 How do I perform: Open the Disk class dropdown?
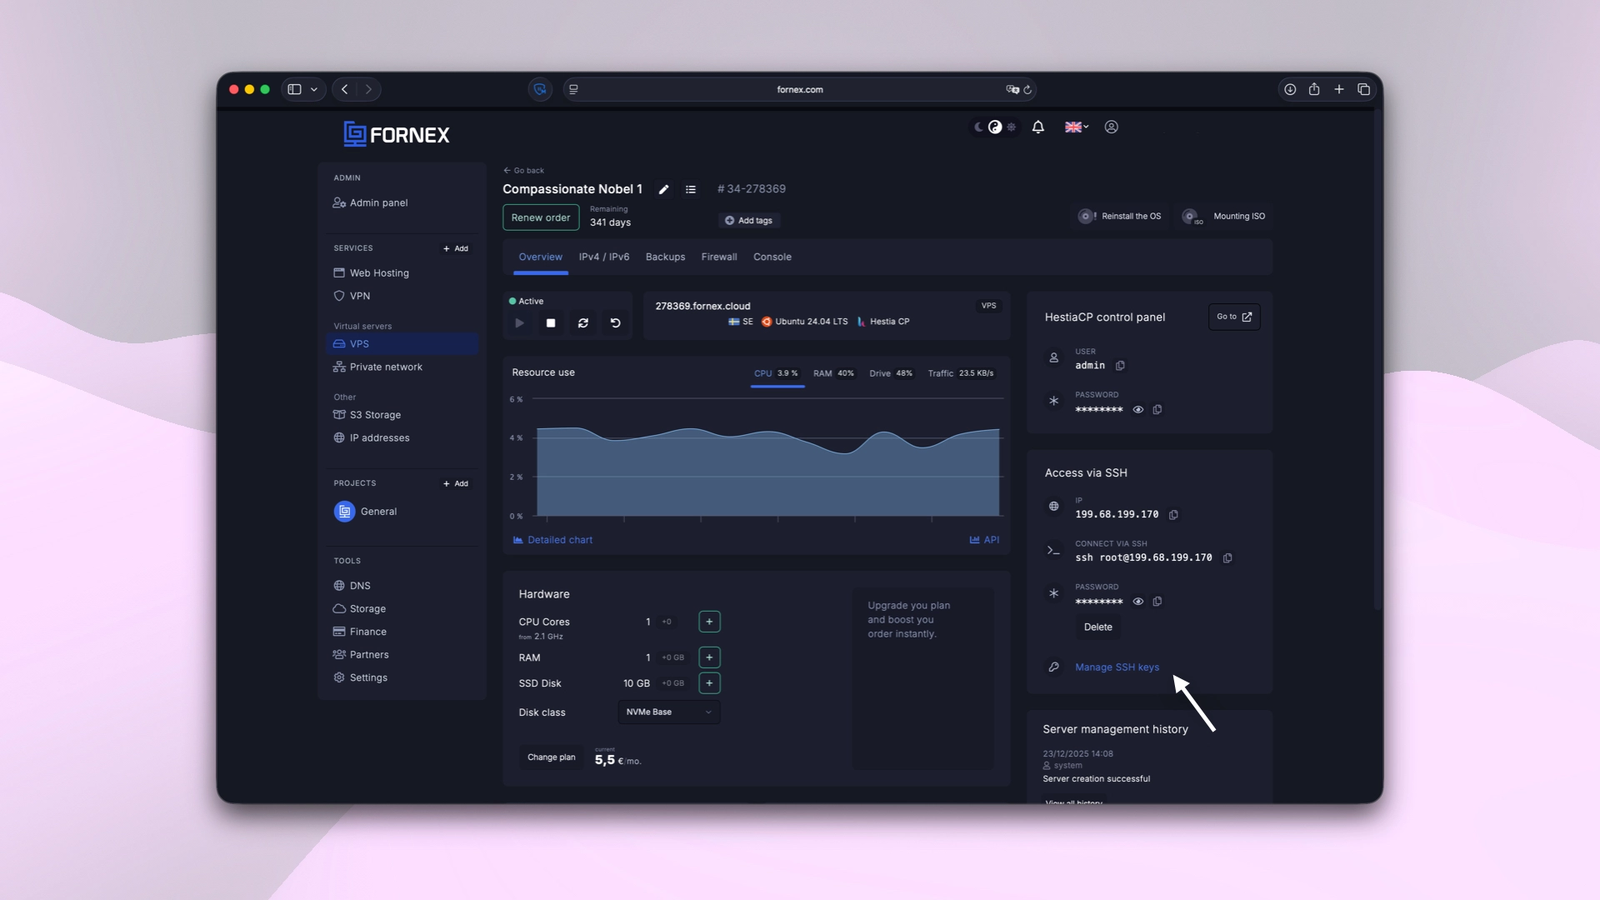(x=667, y=712)
